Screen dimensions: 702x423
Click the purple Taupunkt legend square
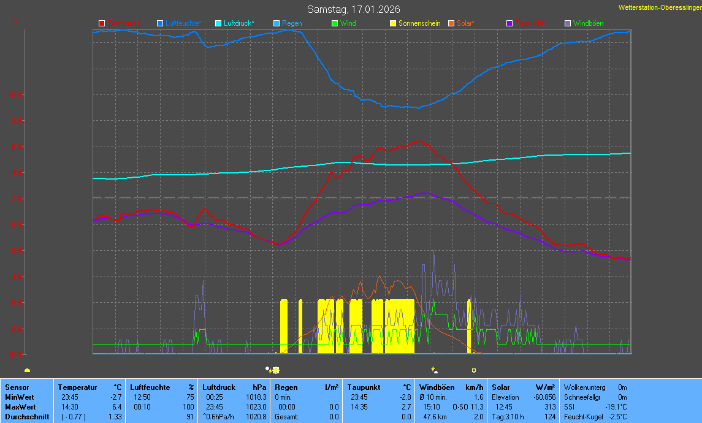click(509, 23)
